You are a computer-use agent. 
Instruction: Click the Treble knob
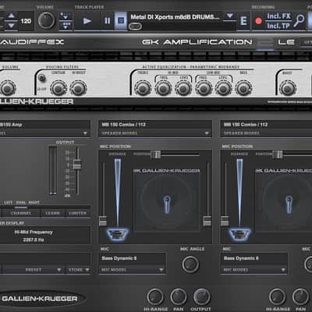(x=143, y=88)
